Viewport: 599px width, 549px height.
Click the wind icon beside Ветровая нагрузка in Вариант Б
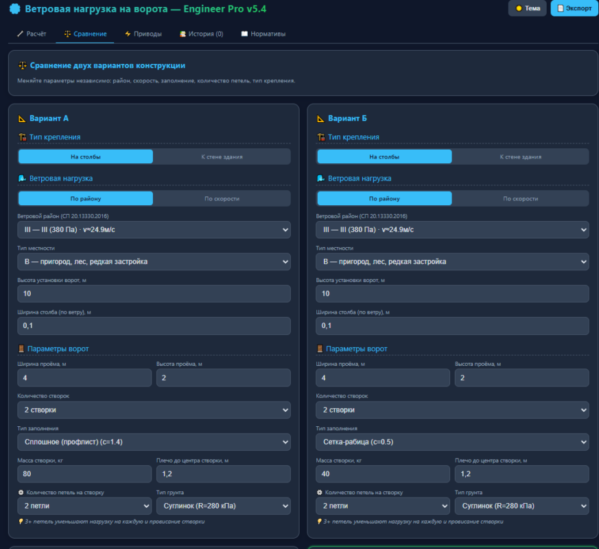pos(321,178)
